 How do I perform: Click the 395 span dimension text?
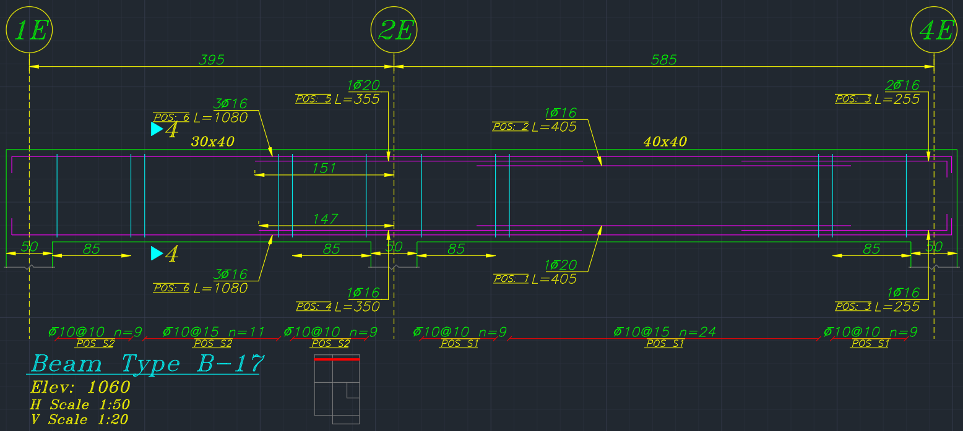211,60
